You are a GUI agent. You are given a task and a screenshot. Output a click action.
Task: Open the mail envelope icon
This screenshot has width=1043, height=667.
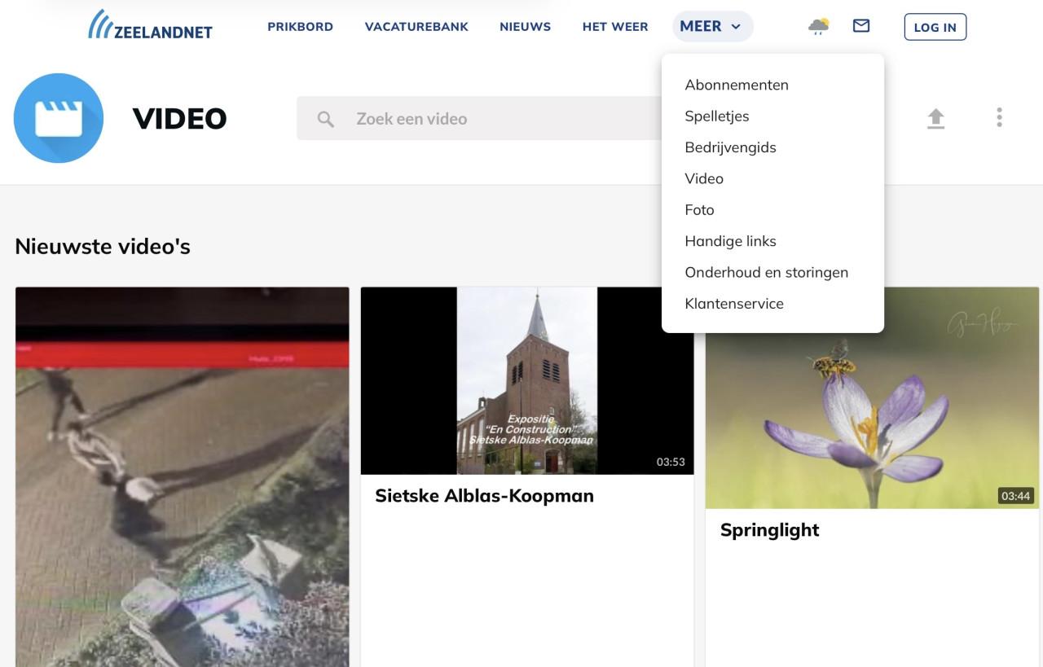click(x=860, y=26)
